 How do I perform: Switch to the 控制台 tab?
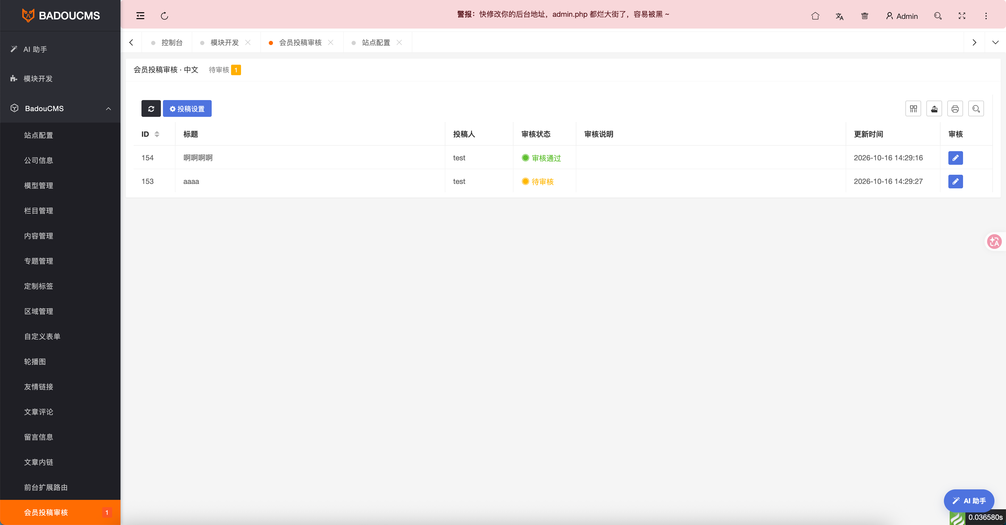(x=167, y=43)
